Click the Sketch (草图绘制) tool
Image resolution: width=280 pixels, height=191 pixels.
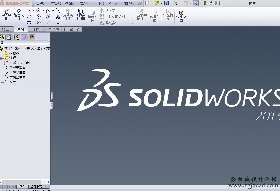6,15
